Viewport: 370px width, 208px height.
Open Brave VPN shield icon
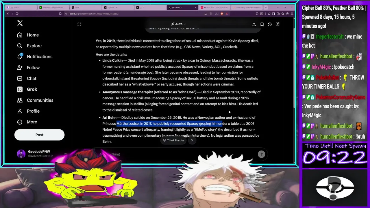point(287,14)
